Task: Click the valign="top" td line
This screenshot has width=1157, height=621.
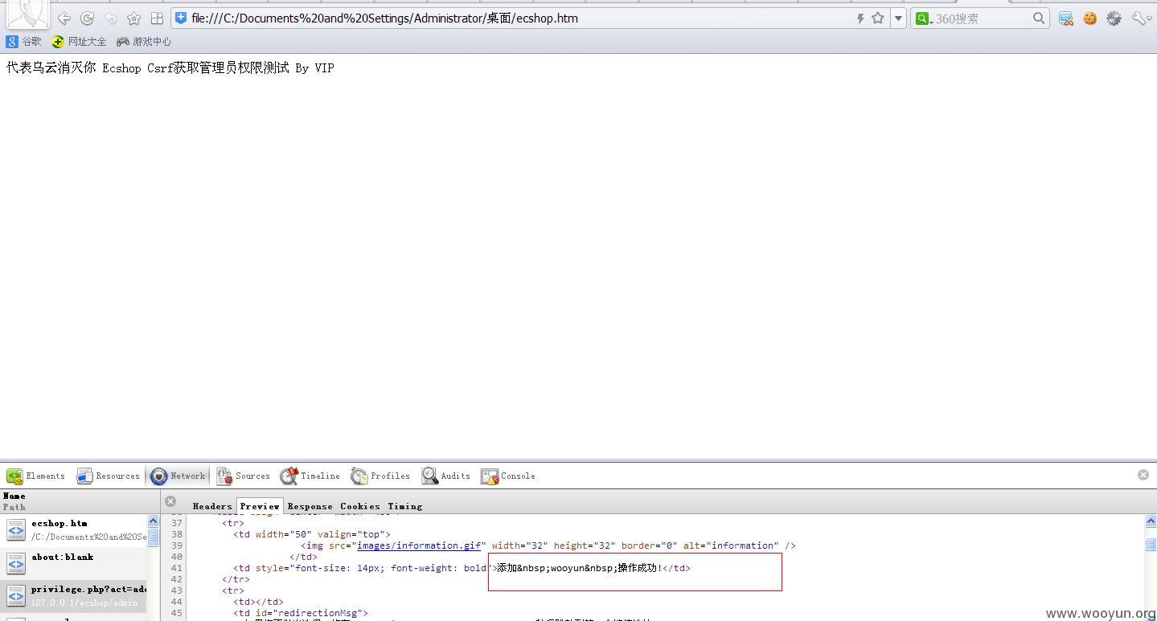Action: [x=312, y=534]
